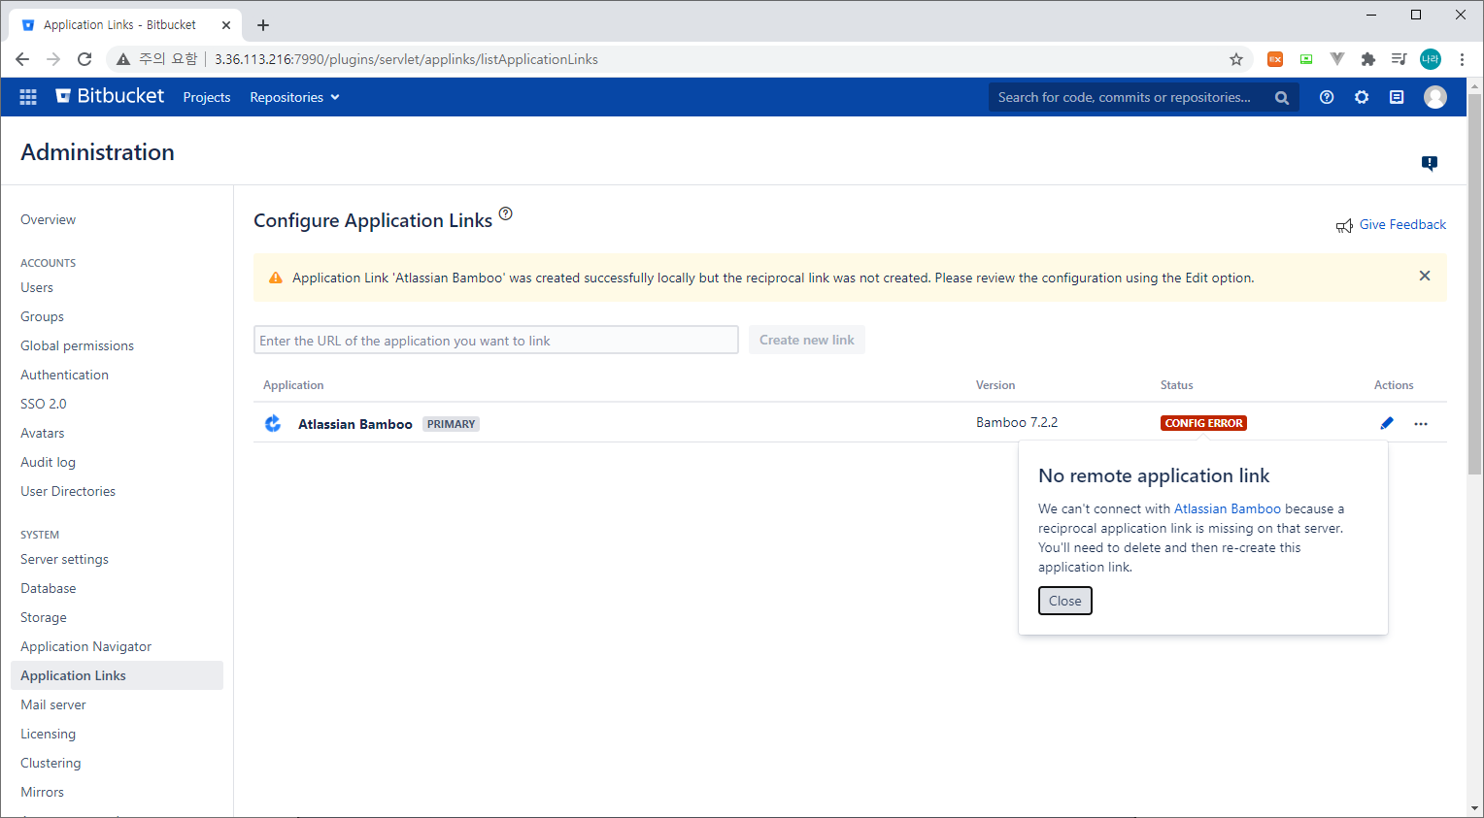Reload the page with refresh icon
1484x818 pixels.
(84, 59)
